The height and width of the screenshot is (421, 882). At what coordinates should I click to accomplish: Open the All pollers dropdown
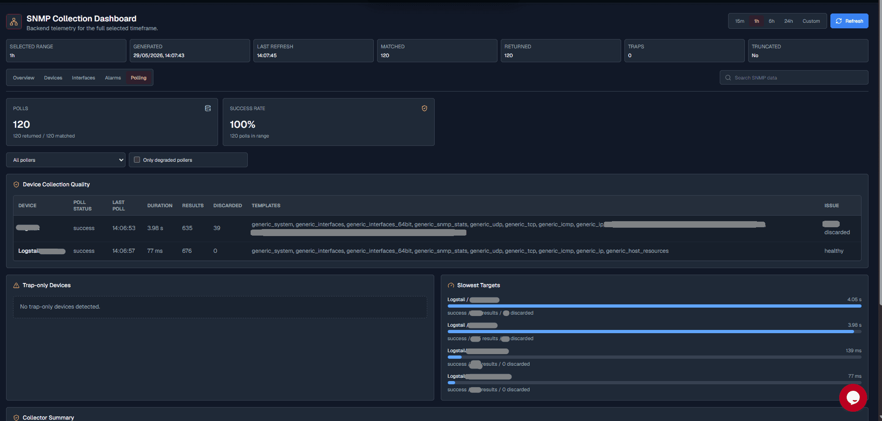(66, 160)
